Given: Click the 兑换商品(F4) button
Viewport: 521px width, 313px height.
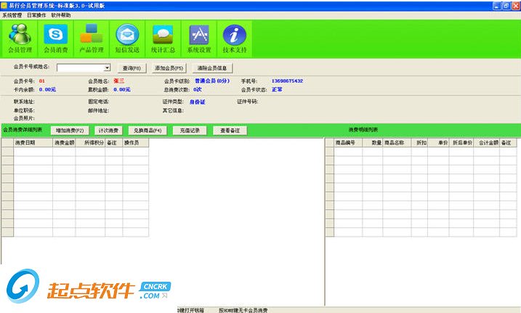Looking at the screenshot, I should (148, 131).
